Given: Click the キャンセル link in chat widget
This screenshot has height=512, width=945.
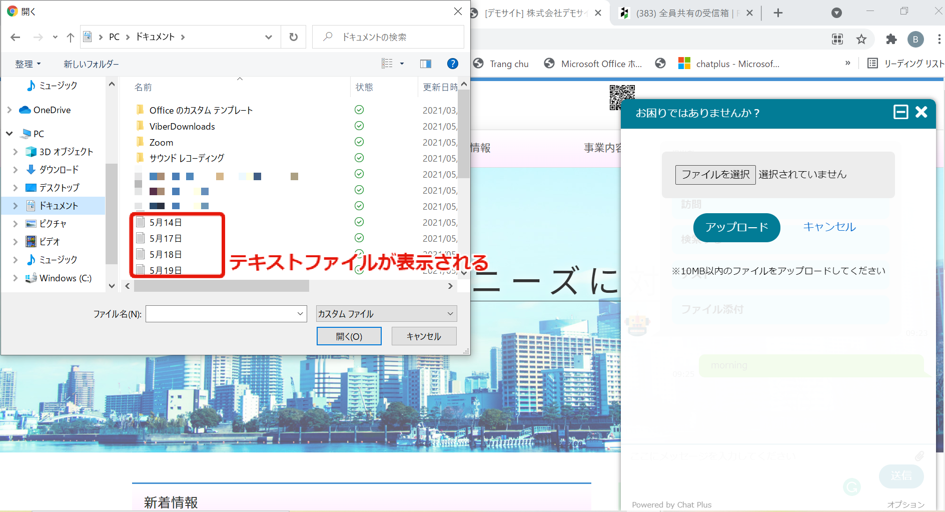Looking at the screenshot, I should click(x=829, y=227).
